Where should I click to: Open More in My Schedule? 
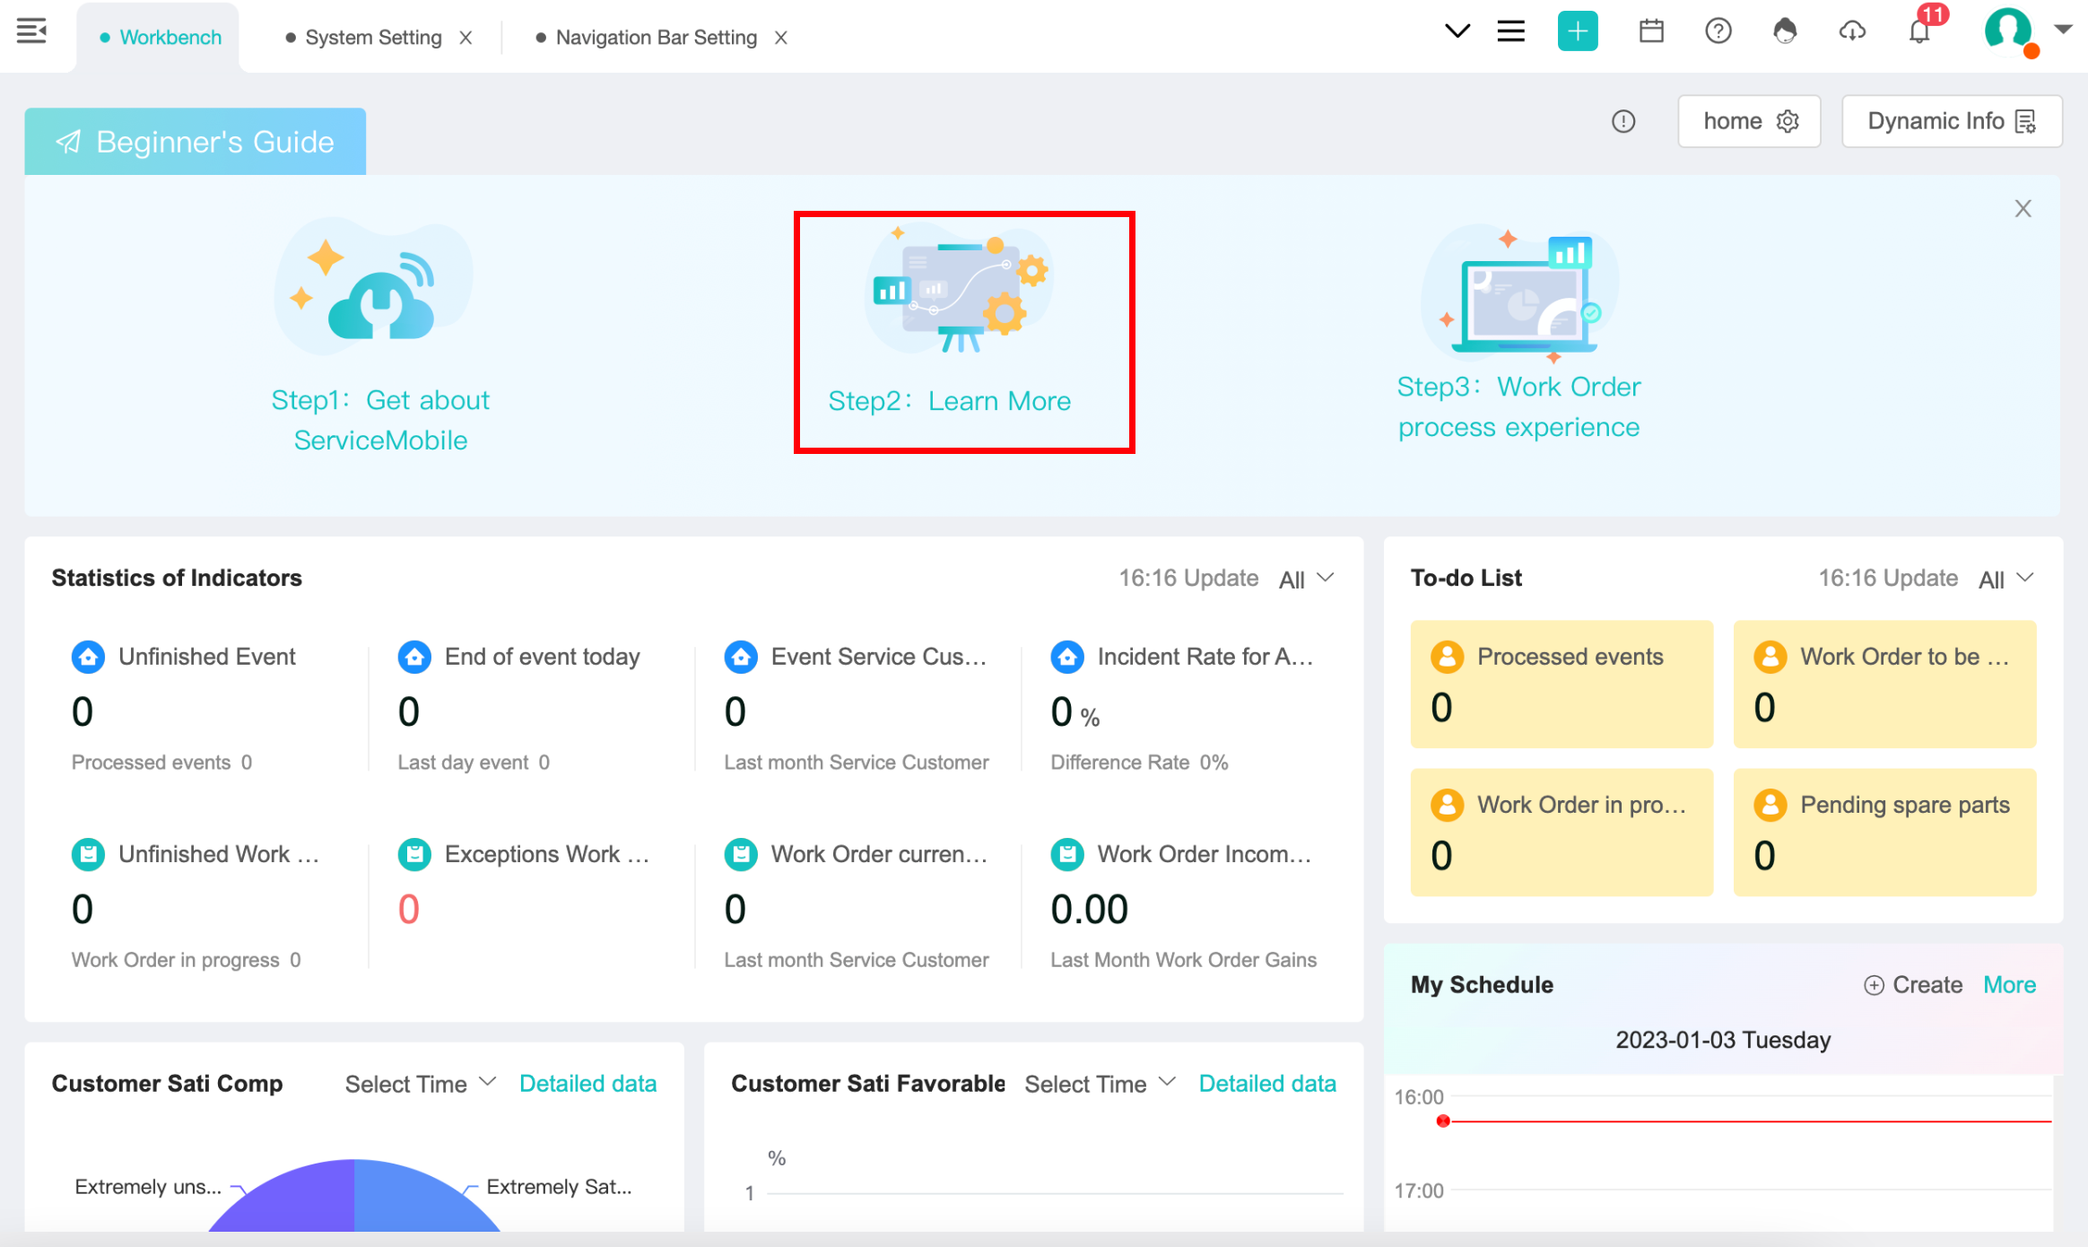pos(2009,985)
